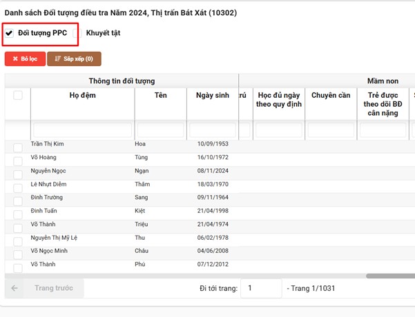Tick the checkbox for Nguyễn Ngọc Ngan
The image size is (415, 317).
tap(18, 173)
